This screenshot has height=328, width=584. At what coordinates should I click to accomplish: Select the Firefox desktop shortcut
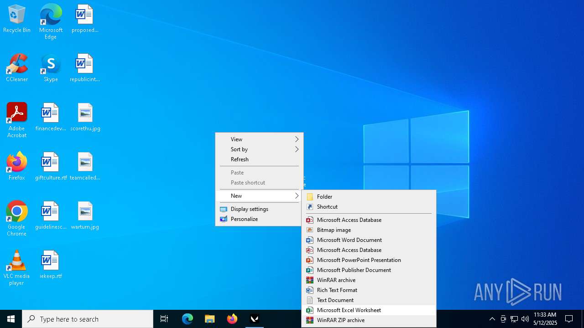(17, 167)
